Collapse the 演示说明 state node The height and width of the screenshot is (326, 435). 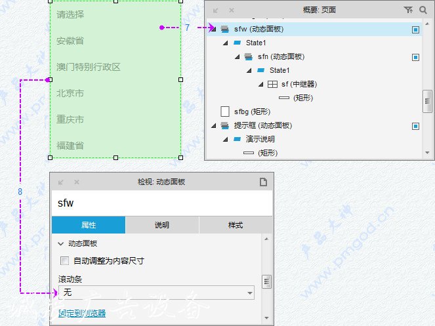pos(226,139)
